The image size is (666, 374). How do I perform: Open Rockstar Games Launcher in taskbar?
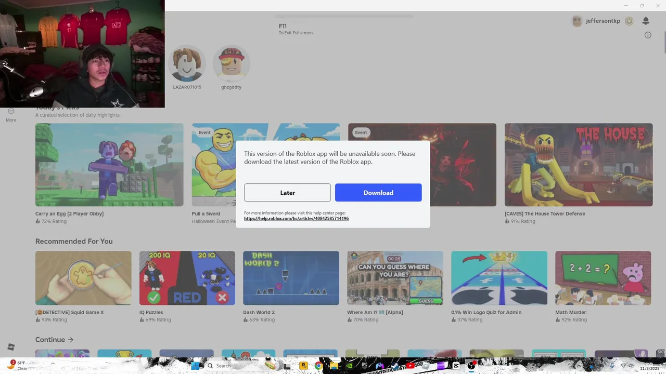(304, 366)
